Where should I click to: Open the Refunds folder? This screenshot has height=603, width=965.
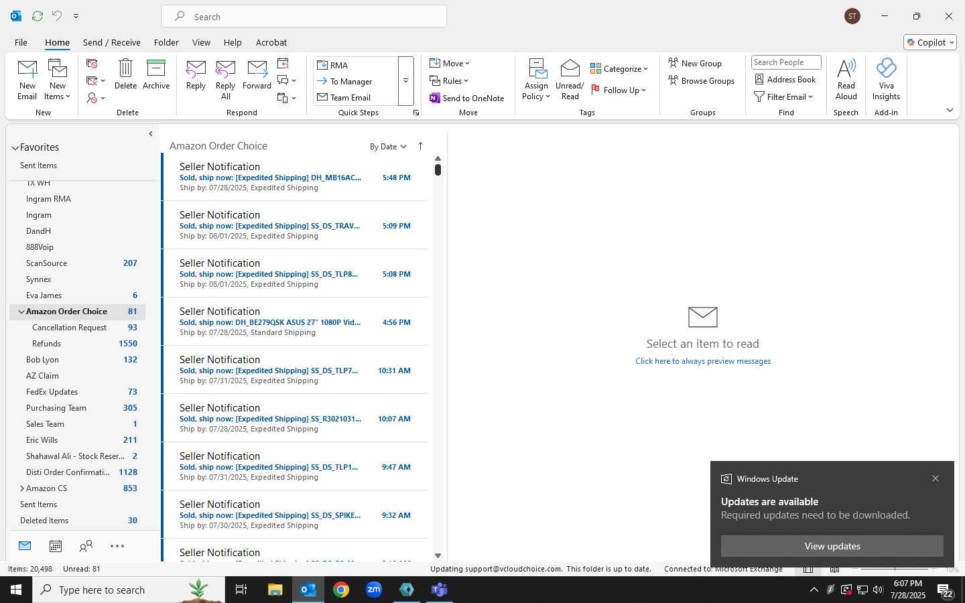point(78,344)
